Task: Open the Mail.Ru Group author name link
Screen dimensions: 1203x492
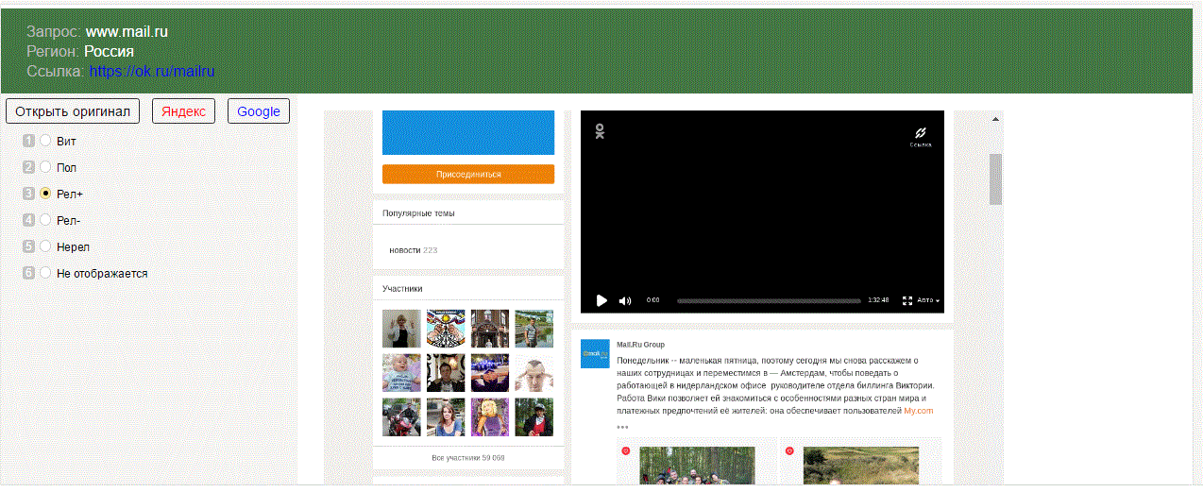Action: pyautogui.click(x=640, y=345)
